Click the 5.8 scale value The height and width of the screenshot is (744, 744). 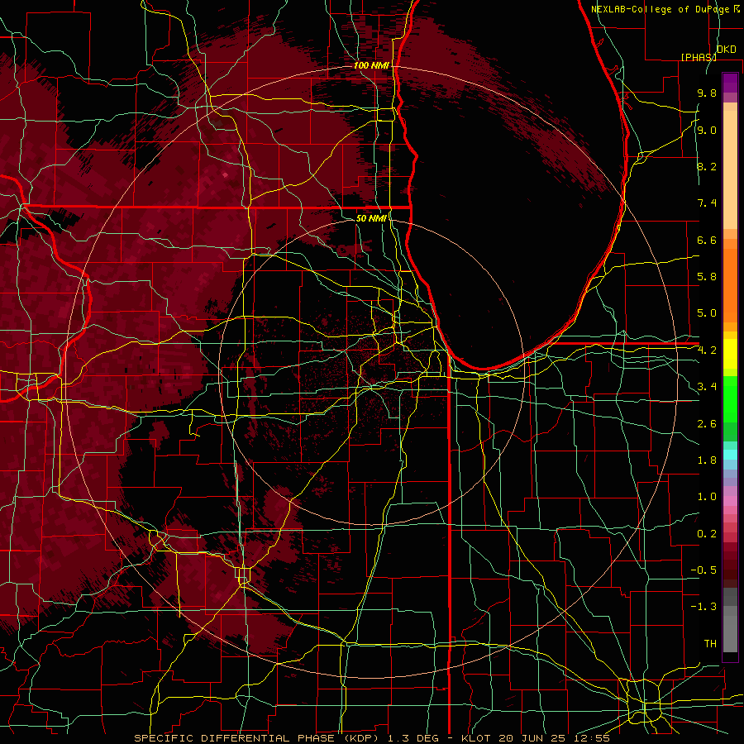pos(707,277)
